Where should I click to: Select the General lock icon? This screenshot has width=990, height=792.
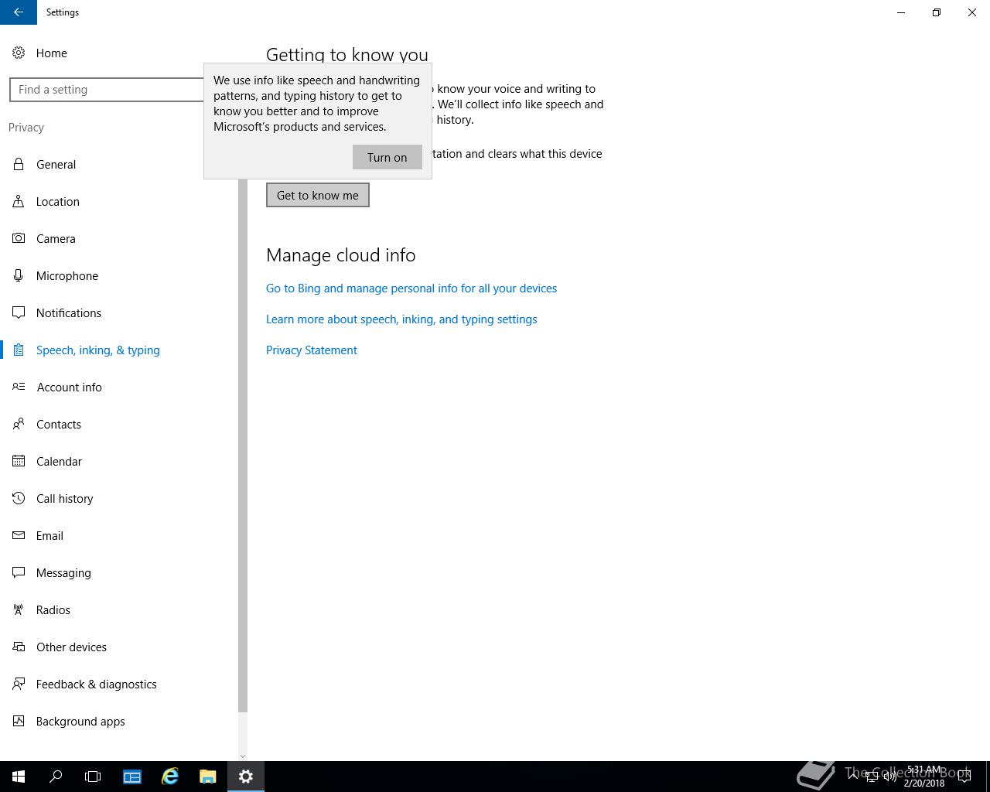point(19,164)
